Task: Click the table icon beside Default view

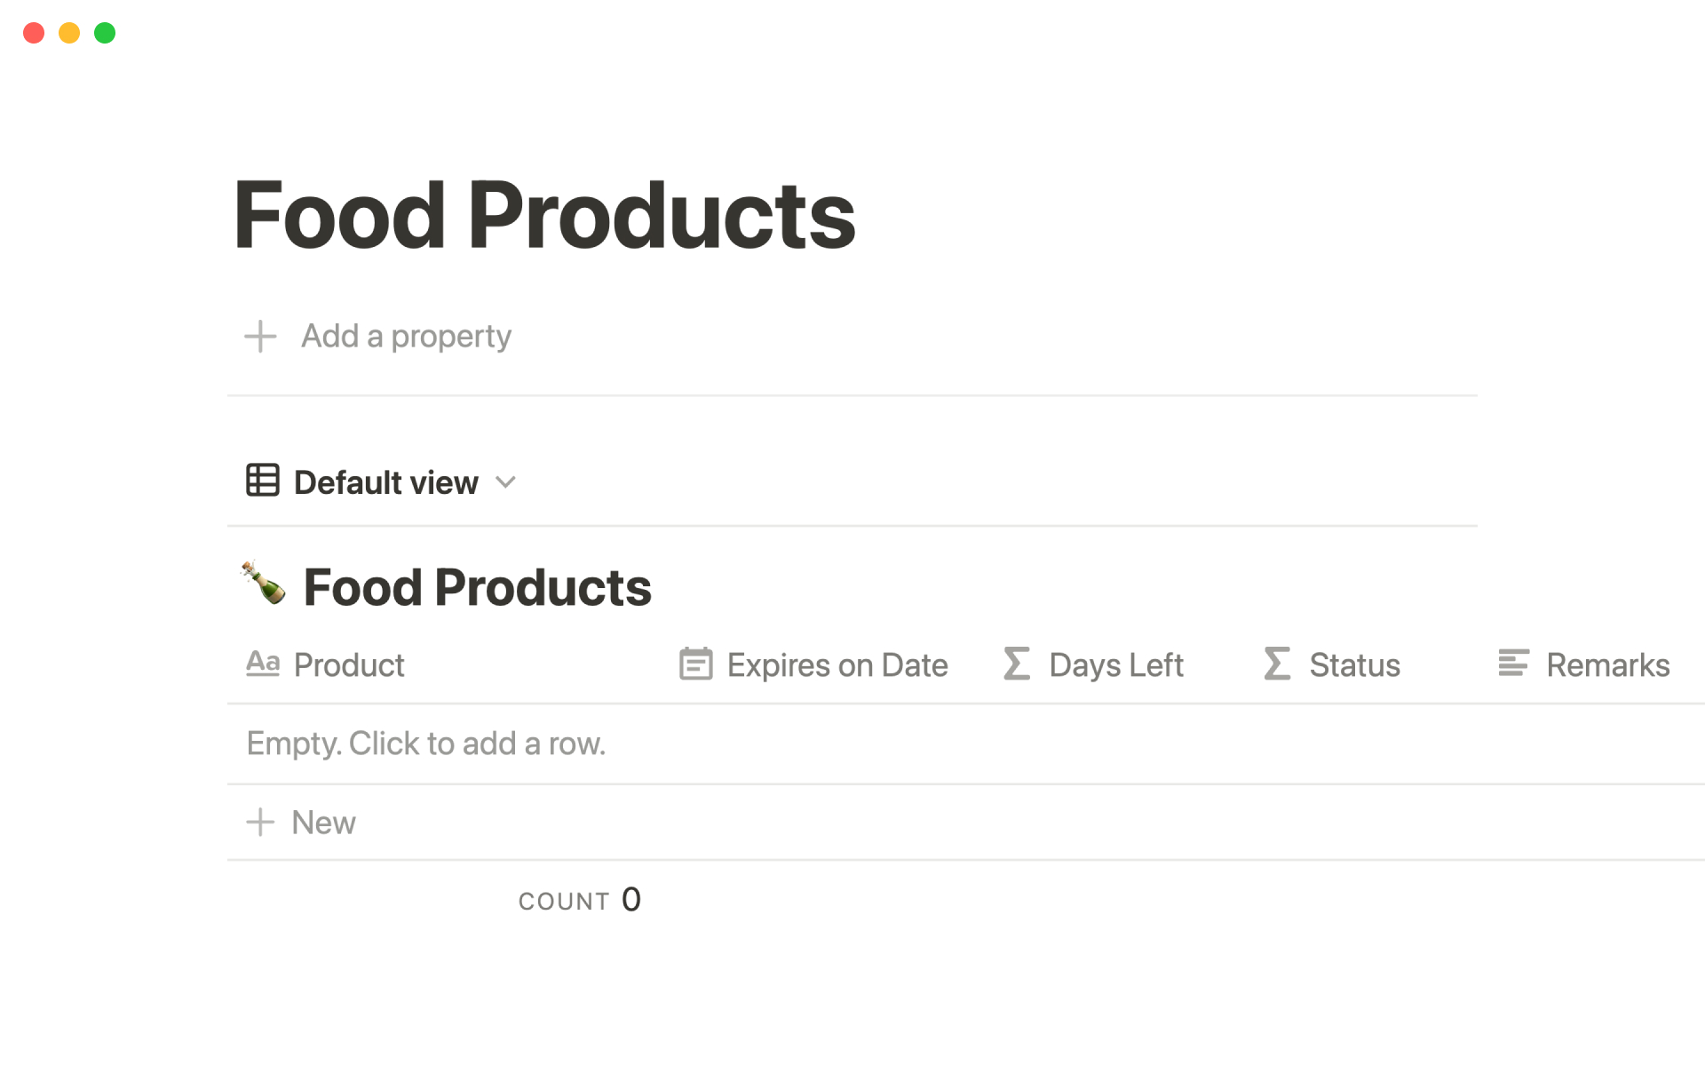Action: (263, 481)
